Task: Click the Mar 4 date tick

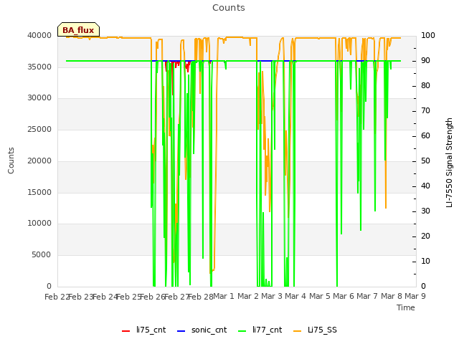Action: coord(295,297)
